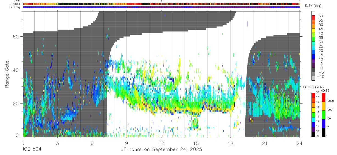
Task: Click the 'NOISE' legend title
Action: (x=325, y=90)
